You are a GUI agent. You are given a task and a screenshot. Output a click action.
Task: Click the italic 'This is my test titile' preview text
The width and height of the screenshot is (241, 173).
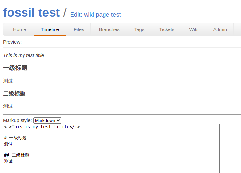point(24,55)
